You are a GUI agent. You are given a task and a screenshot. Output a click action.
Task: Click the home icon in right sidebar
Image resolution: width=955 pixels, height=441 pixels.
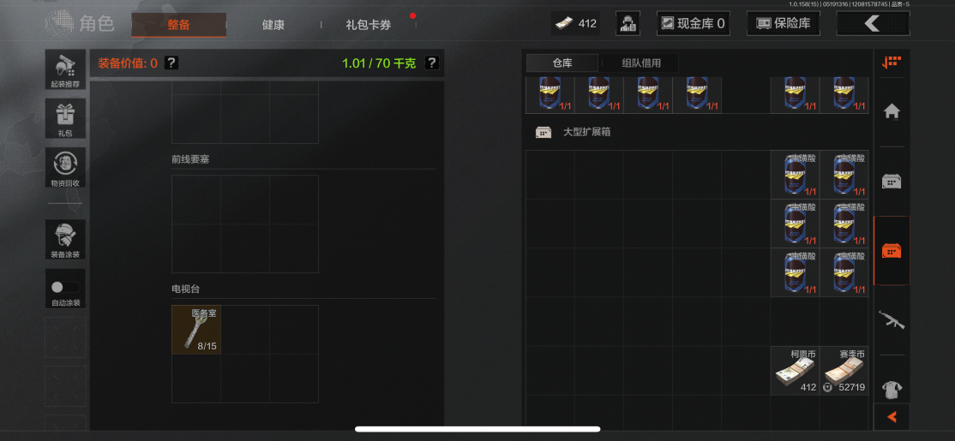click(x=892, y=111)
